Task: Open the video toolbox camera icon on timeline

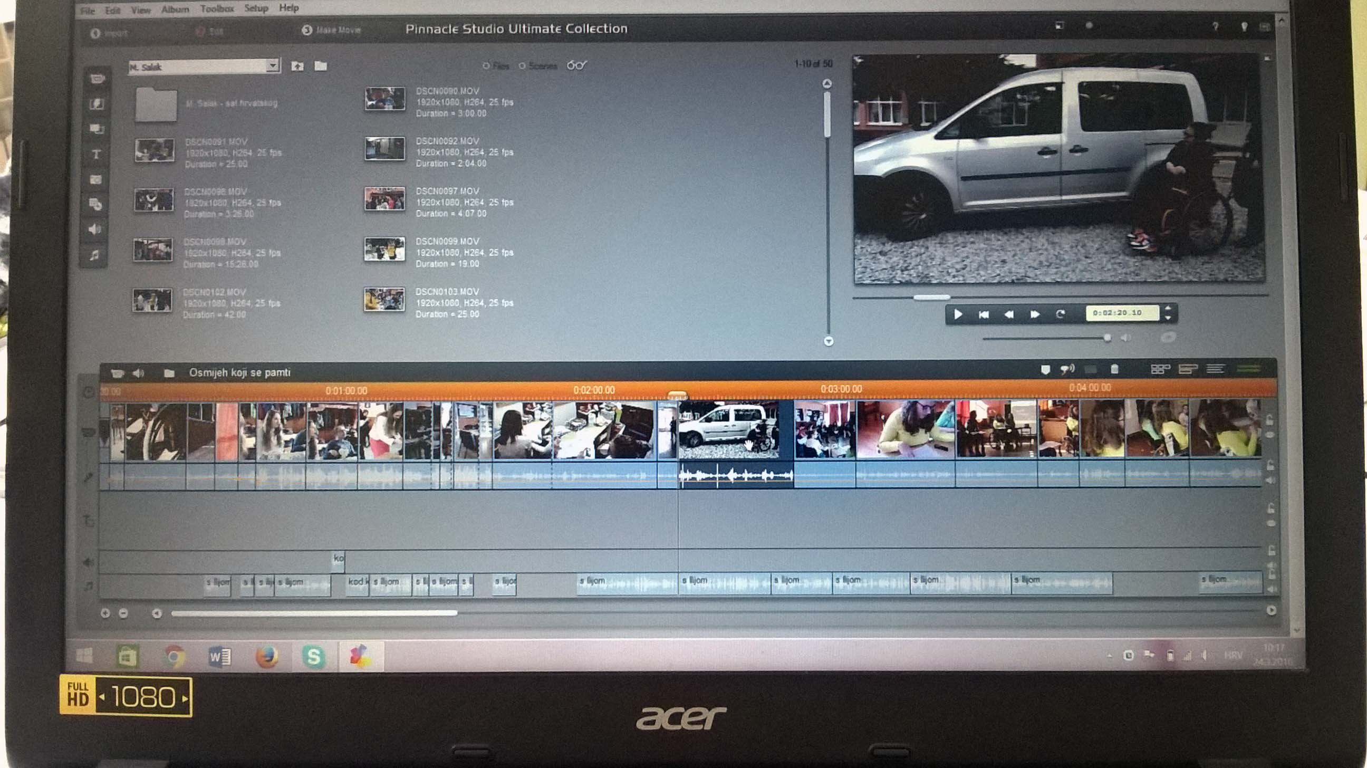Action: tap(117, 373)
